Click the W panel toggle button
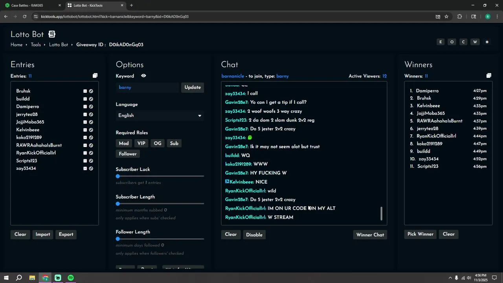Viewport: 503px width, 283px height. coord(475,42)
